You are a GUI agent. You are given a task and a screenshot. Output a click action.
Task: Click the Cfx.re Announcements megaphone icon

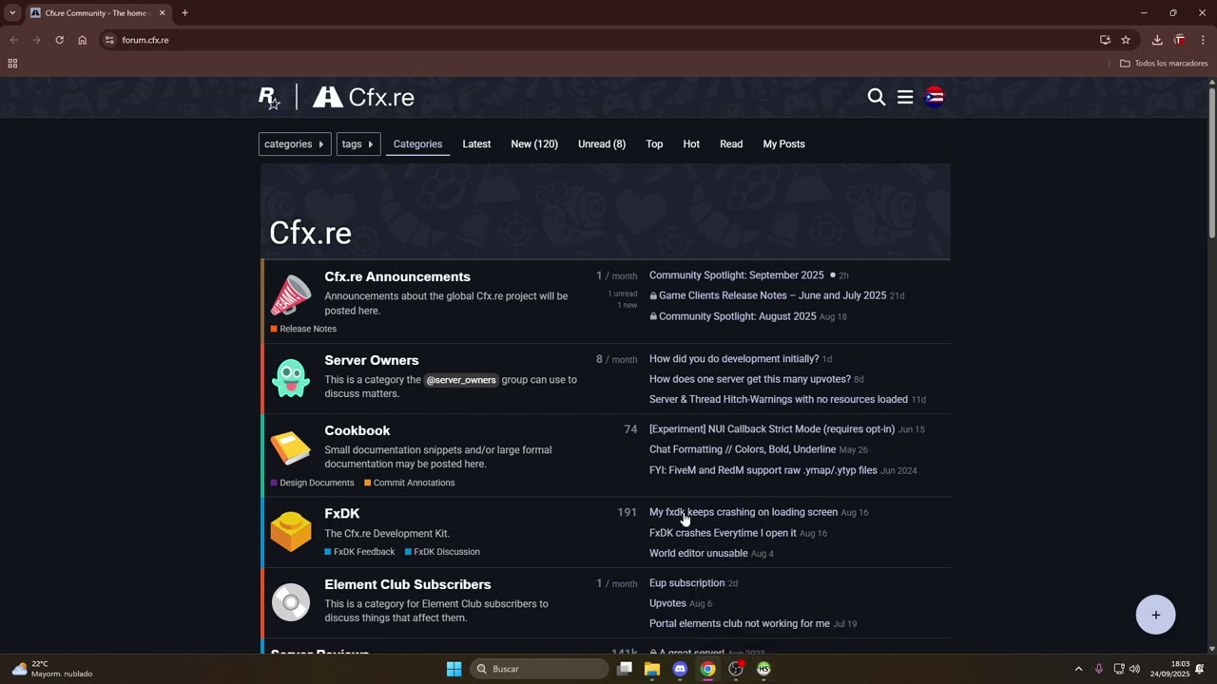(x=291, y=294)
